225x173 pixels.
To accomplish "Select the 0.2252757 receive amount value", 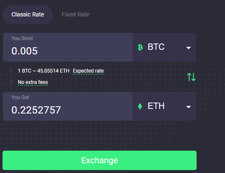I will click(36, 110).
